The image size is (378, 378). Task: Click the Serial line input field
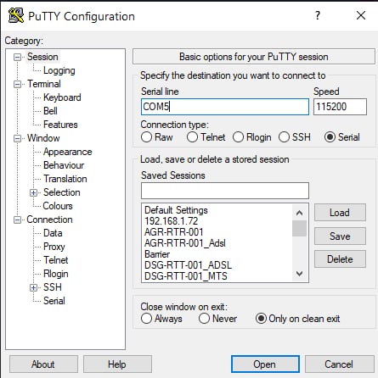click(225, 107)
